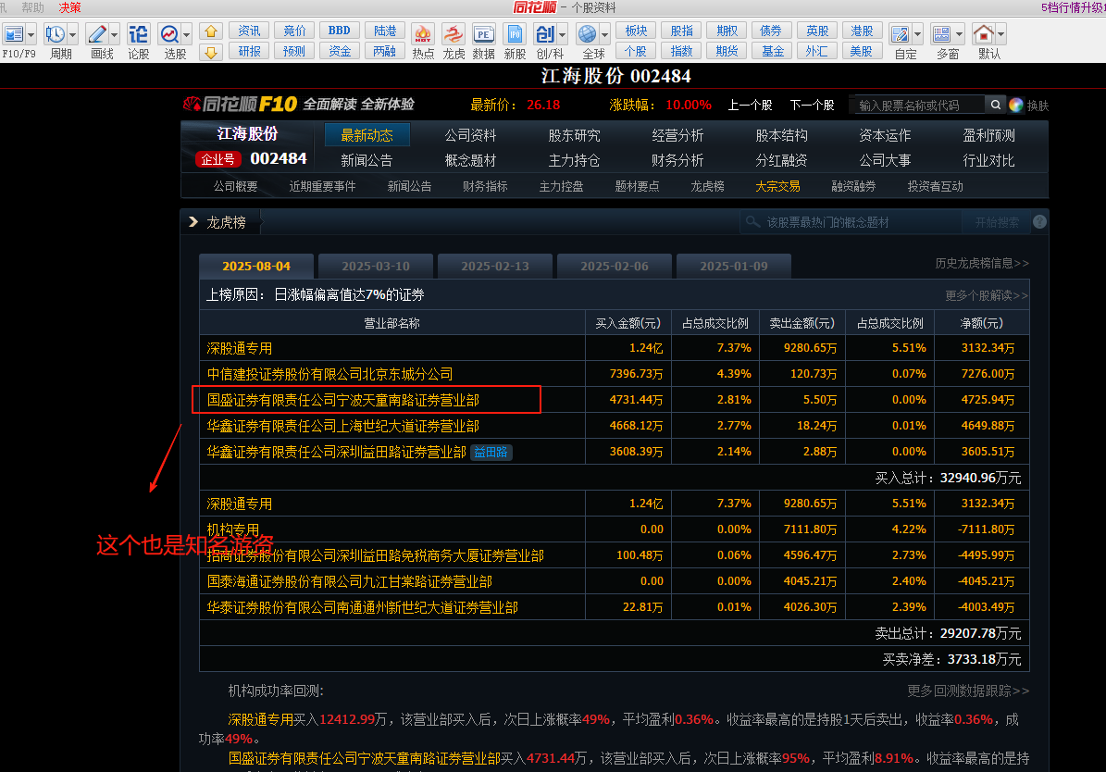Open 华泰证券南通通州新世纪大道营业部 link
This screenshot has height=772, width=1106.
(x=363, y=607)
